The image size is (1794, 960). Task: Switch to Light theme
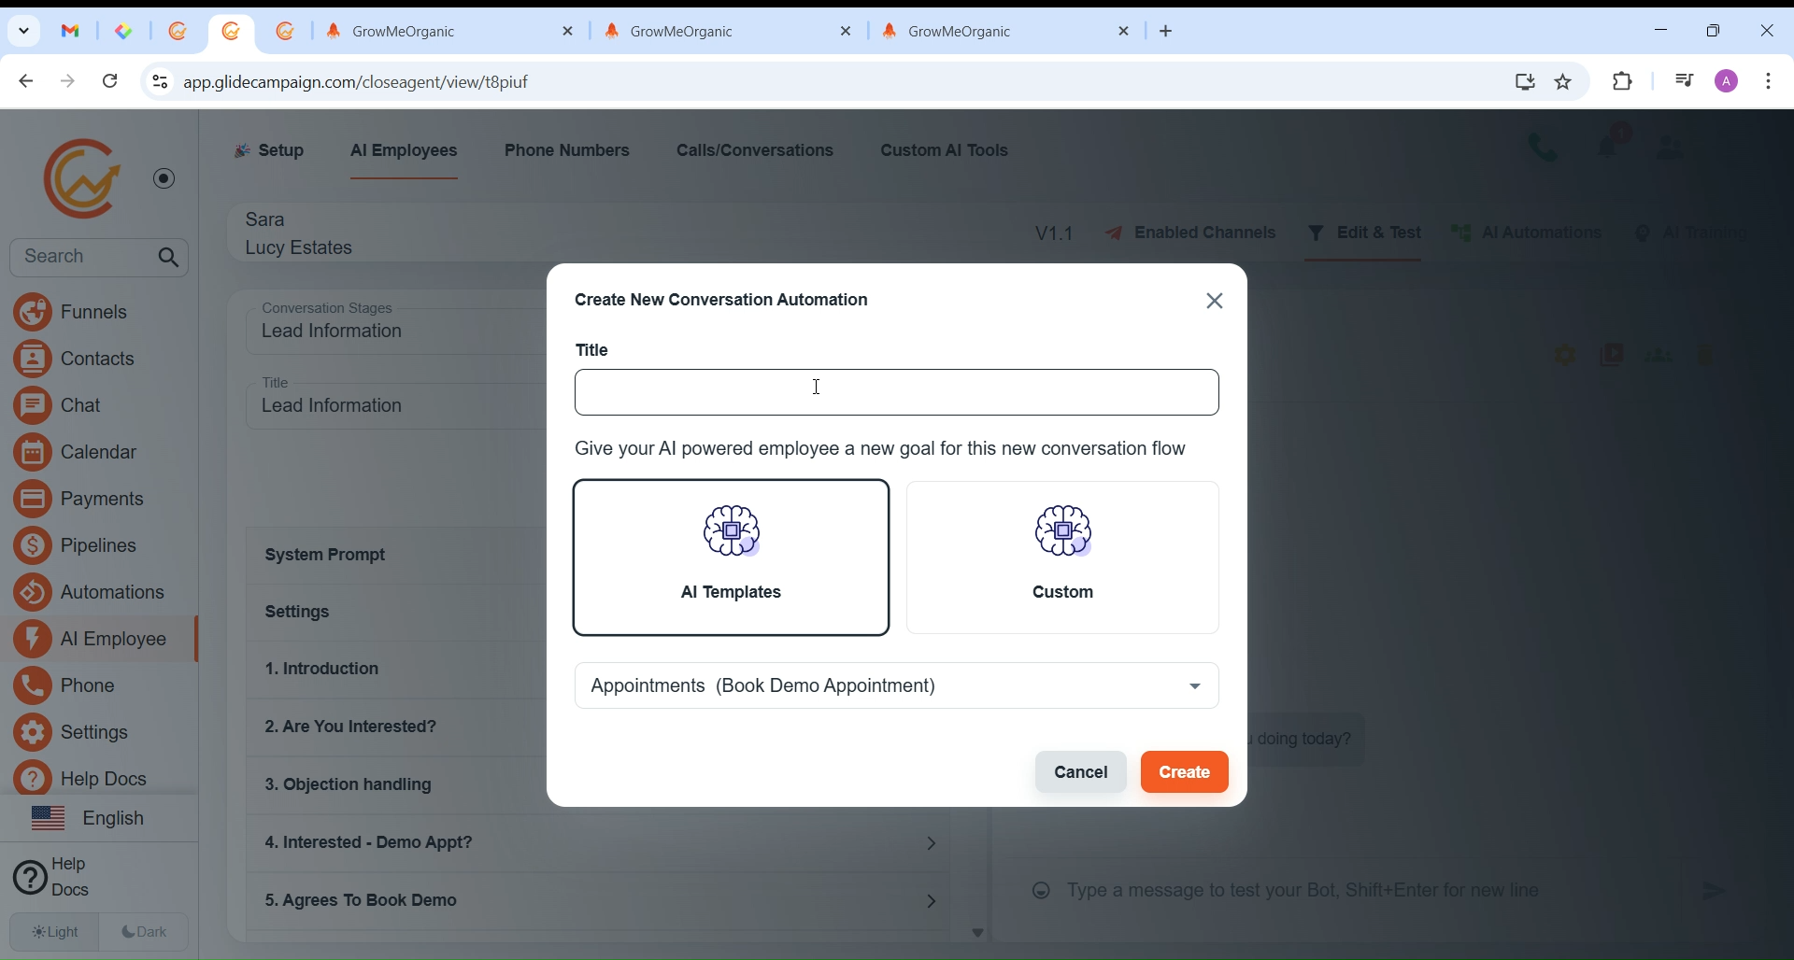pyautogui.click(x=55, y=932)
